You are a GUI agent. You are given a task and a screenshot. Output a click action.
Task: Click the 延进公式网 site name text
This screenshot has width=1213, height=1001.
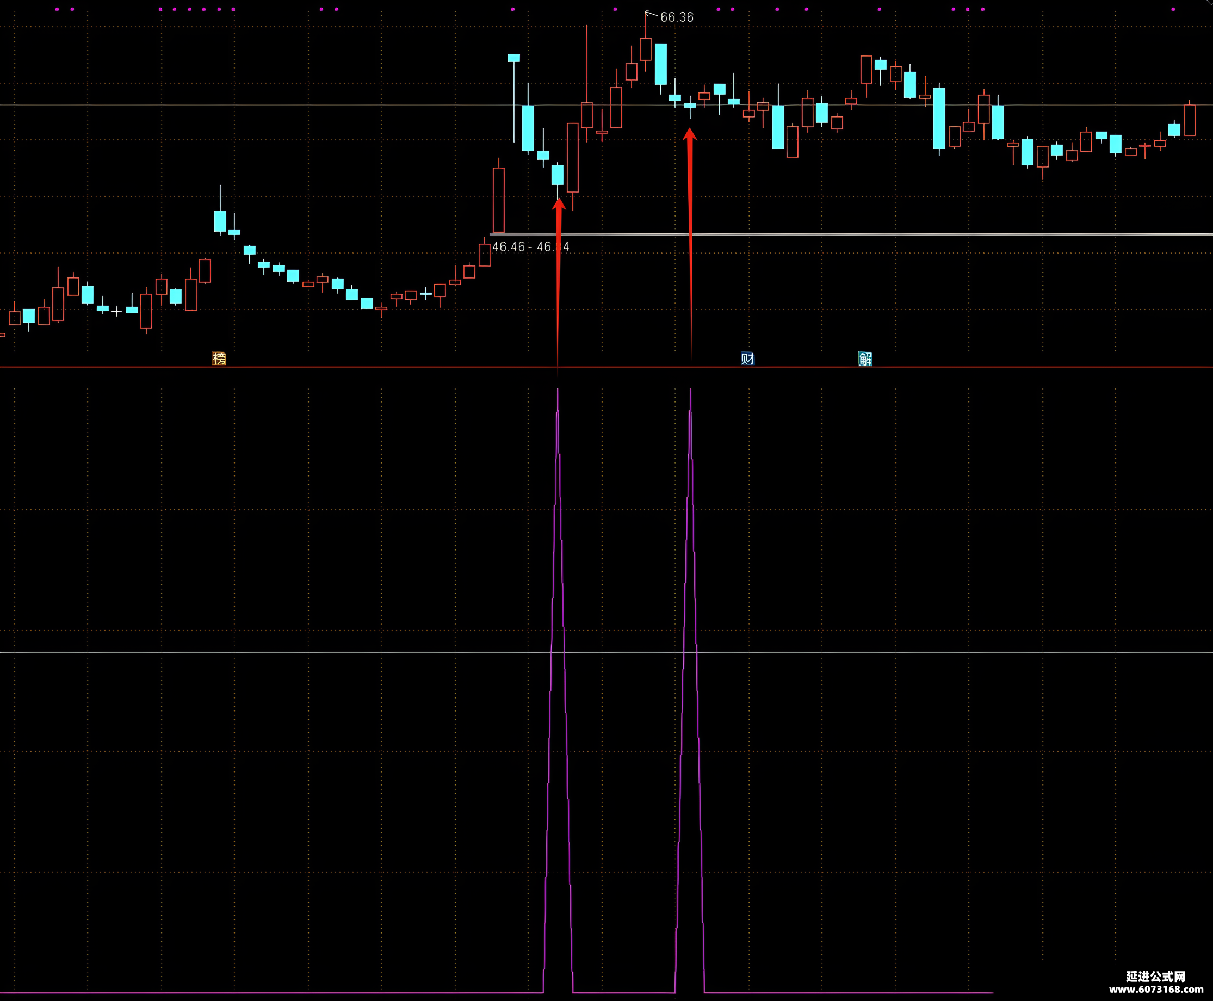pos(1155,977)
